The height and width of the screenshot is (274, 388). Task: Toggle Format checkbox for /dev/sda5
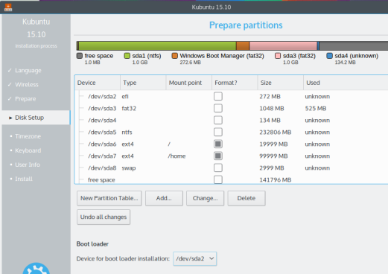pos(218,132)
